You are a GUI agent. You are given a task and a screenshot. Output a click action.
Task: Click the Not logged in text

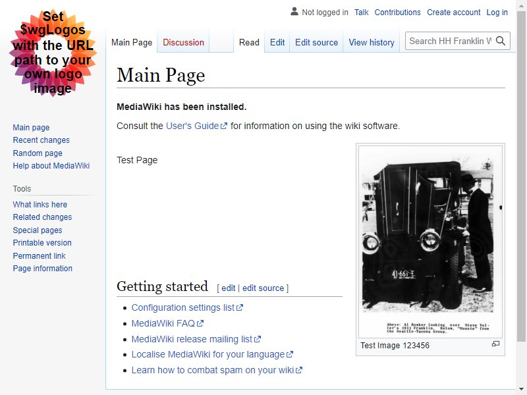pyautogui.click(x=325, y=13)
